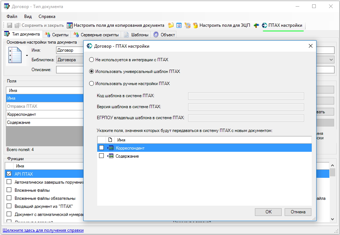Confirm the dialog with OK

[x=268, y=212]
